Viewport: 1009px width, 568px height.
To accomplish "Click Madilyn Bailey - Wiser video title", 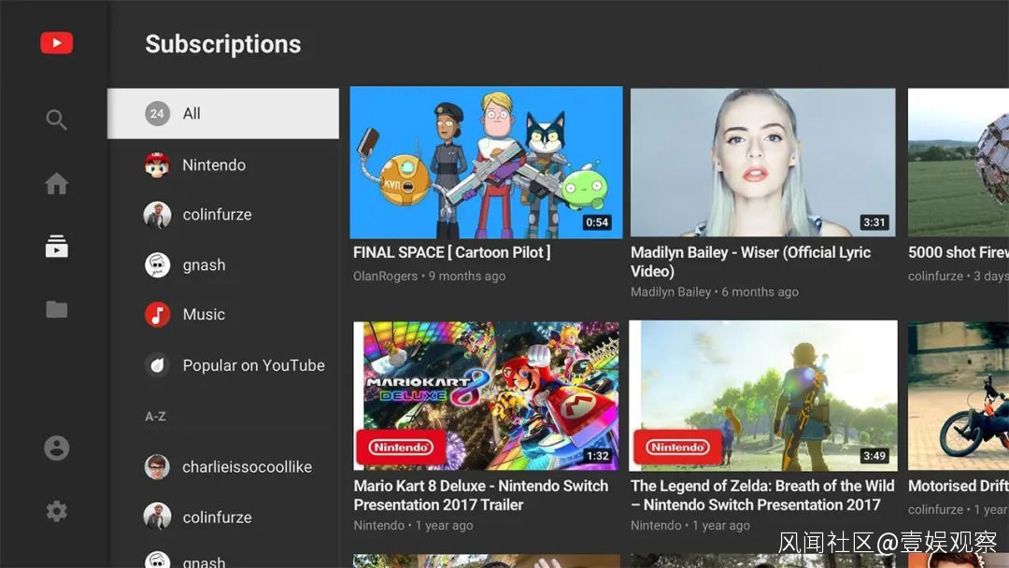I will click(750, 262).
